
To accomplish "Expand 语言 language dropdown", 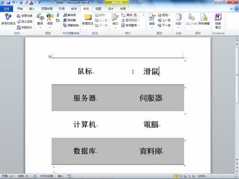I will (x=50, y=28).
